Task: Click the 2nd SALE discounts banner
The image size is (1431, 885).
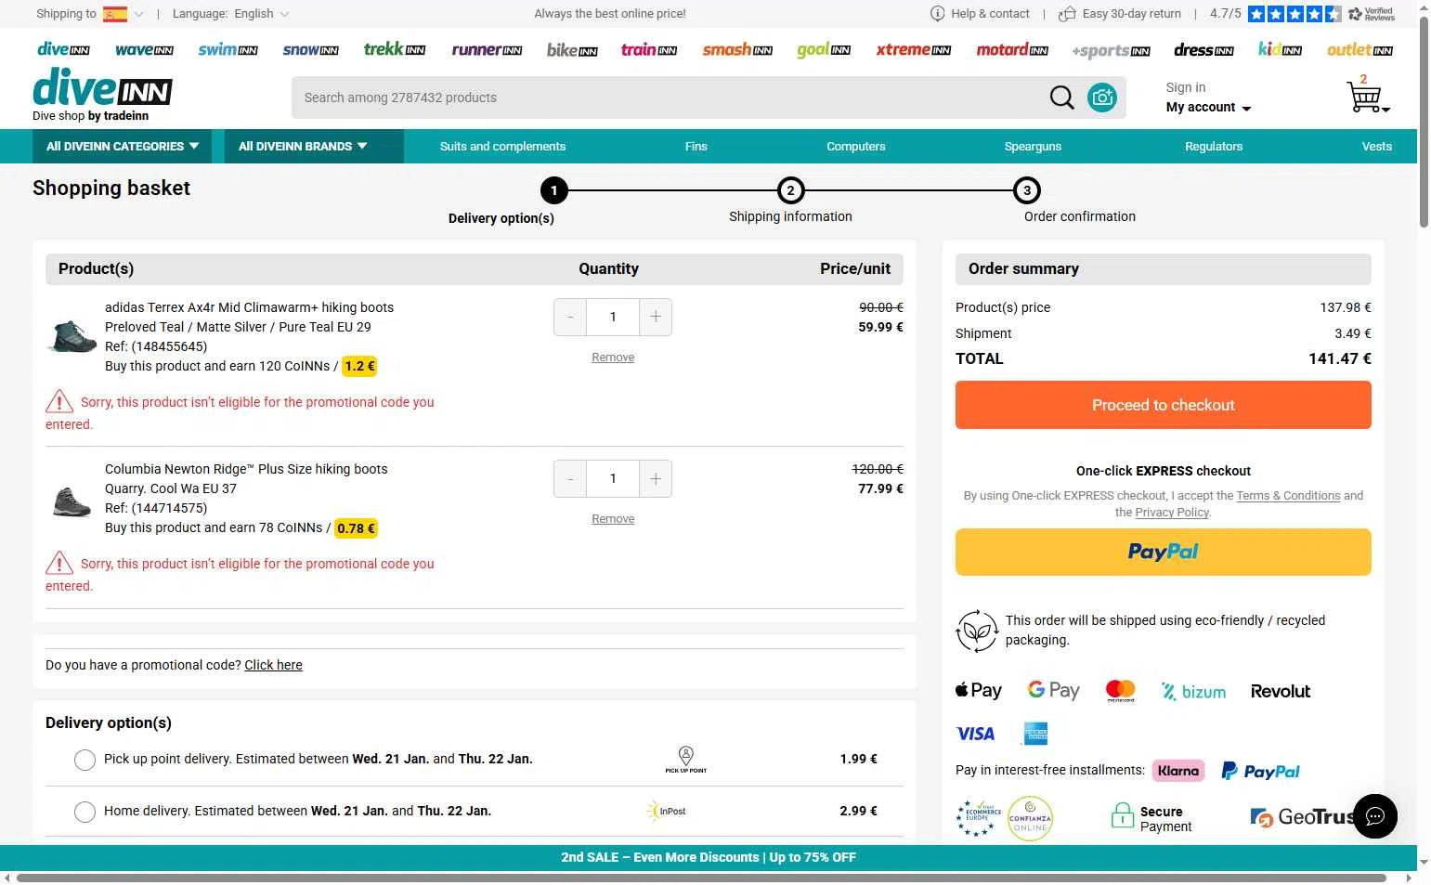Action: pos(709,857)
